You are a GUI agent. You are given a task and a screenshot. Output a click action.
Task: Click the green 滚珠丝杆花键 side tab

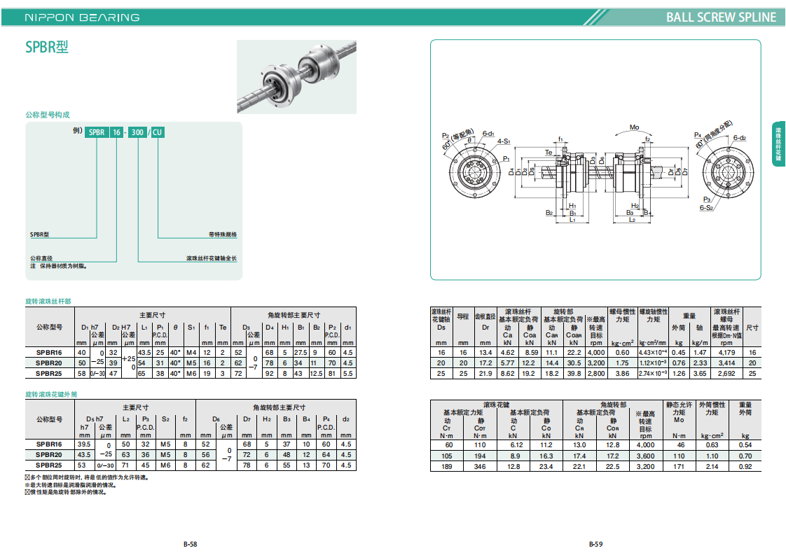778,144
